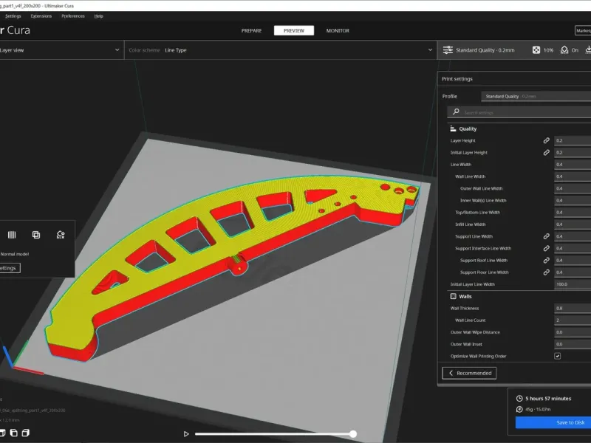Toggle Optimize Wall Printing Order checkbox
The width and height of the screenshot is (591, 443).
point(558,356)
